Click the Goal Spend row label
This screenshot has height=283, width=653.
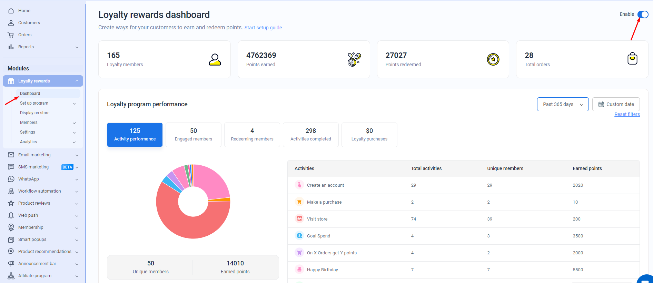click(318, 236)
